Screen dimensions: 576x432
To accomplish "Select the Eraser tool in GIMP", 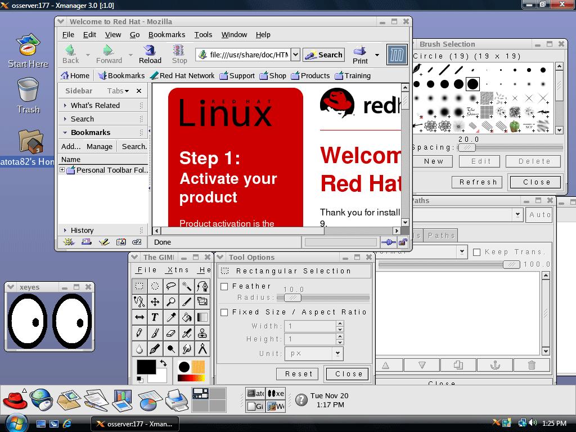I will click(x=171, y=333).
